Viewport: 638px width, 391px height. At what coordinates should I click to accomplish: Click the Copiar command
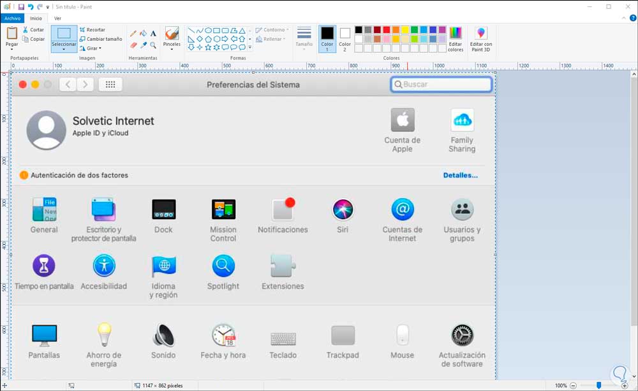[33, 39]
